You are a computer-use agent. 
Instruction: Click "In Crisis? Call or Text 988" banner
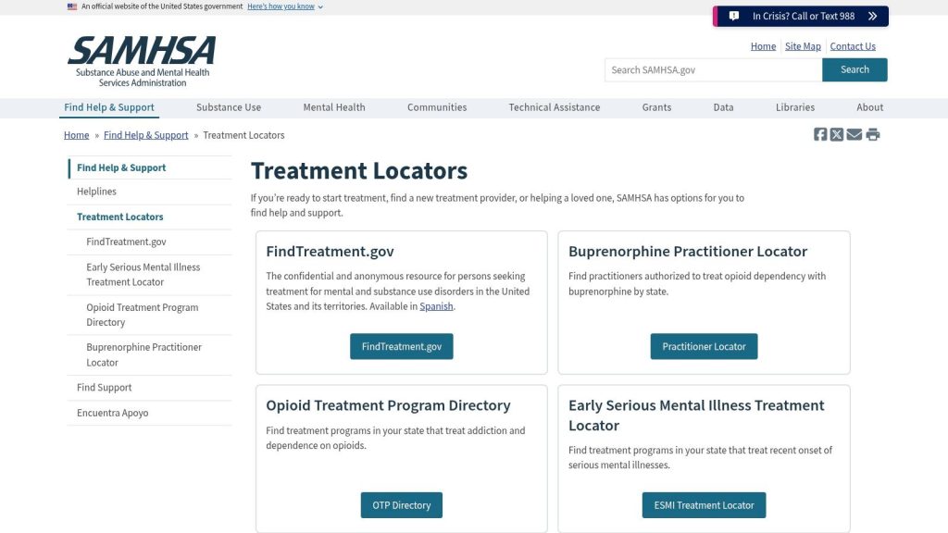[x=801, y=17]
